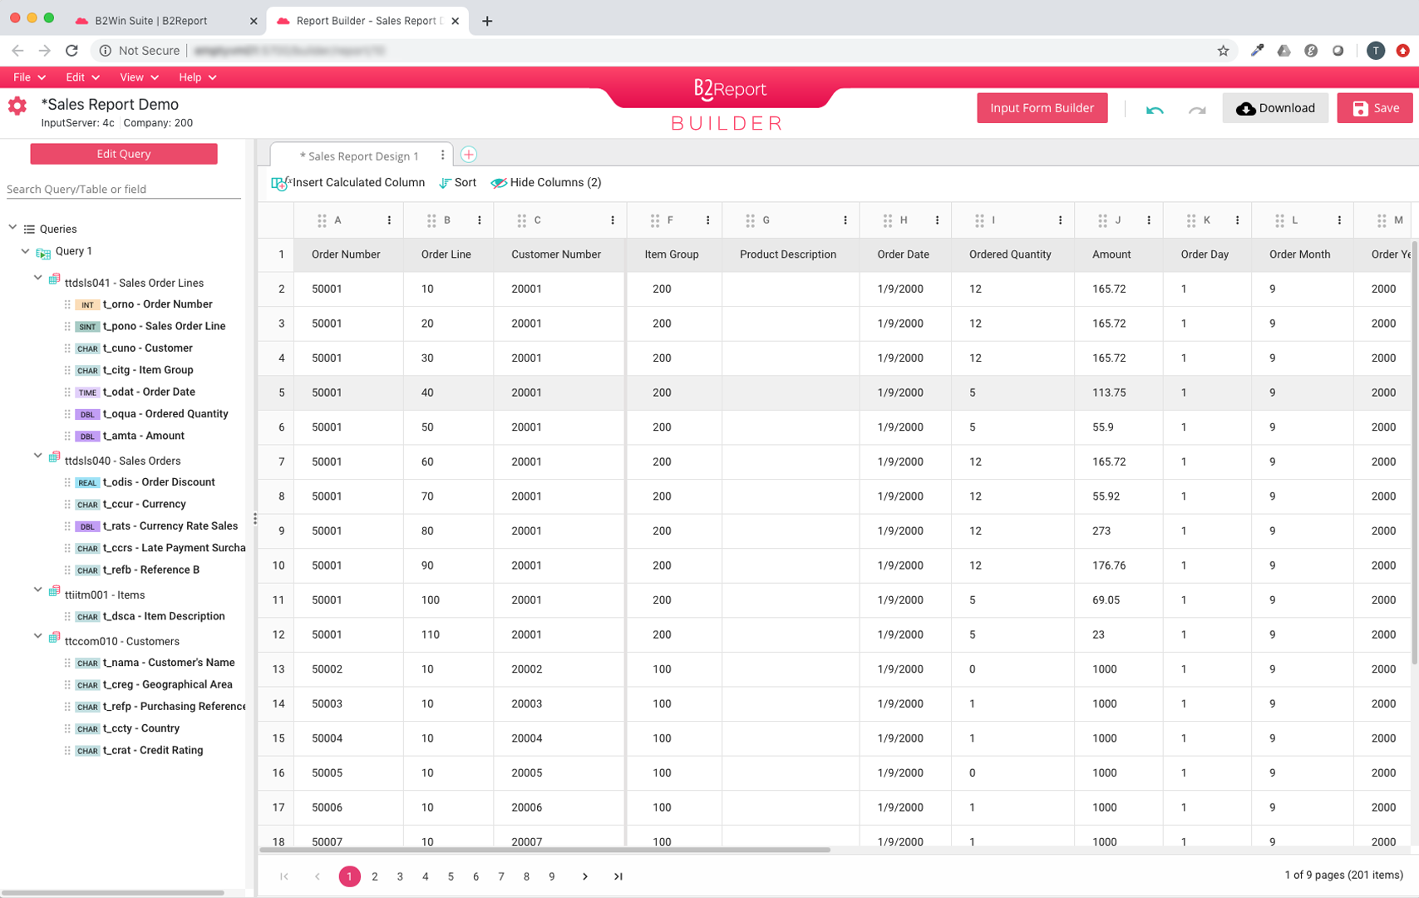Open the File menu
This screenshot has height=898, width=1419.
coord(29,77)
